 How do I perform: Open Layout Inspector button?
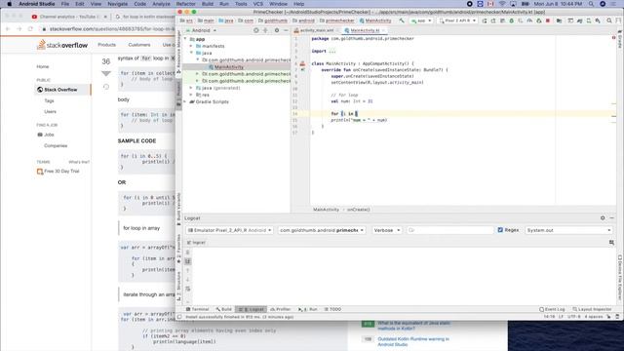592,309
